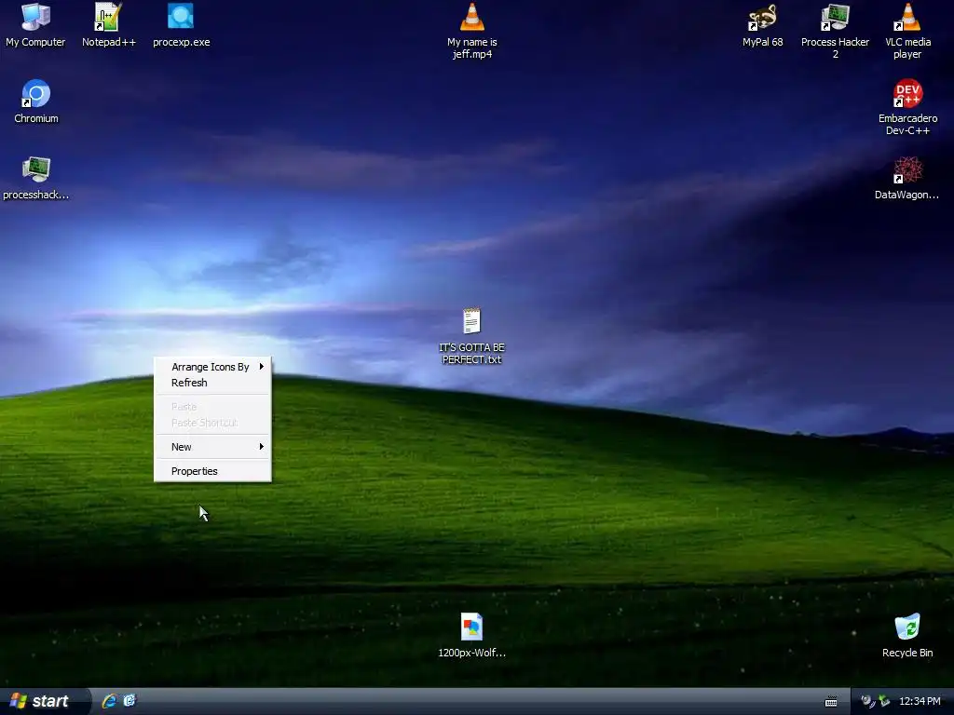This screenshot has width=954, height=715.
Task: Click the second Quick Launch icon
Action: pyautogui.click(x=129, y=701)
